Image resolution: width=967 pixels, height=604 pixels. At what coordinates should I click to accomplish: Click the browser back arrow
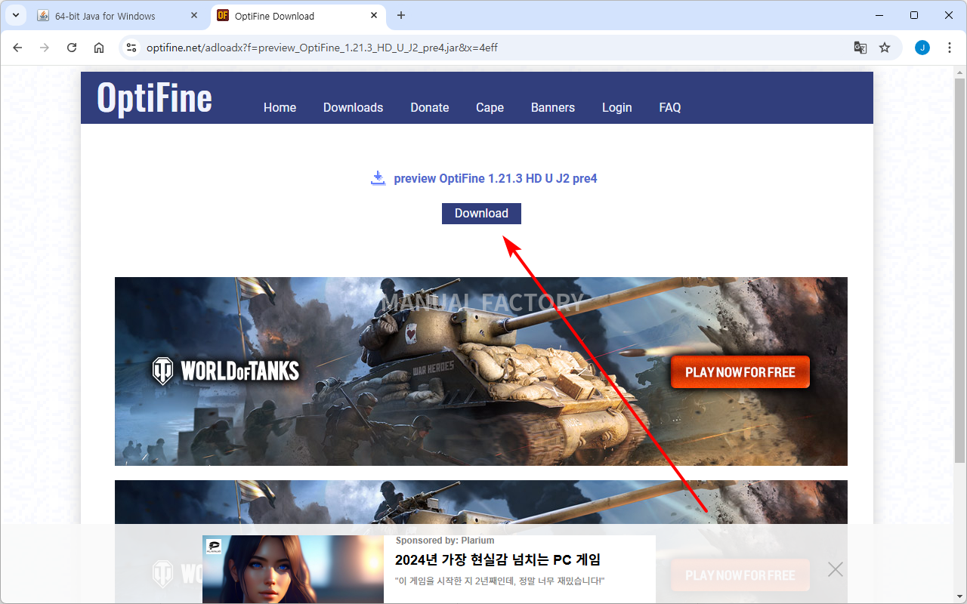[17, 48]
